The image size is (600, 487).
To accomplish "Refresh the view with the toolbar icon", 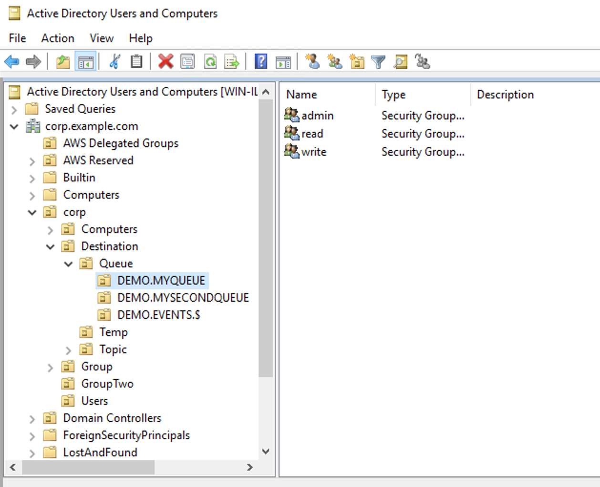I will [210, 61].
